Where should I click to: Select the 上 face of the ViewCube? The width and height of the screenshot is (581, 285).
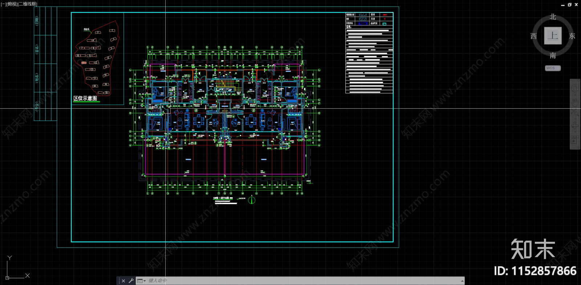[553, 35]
